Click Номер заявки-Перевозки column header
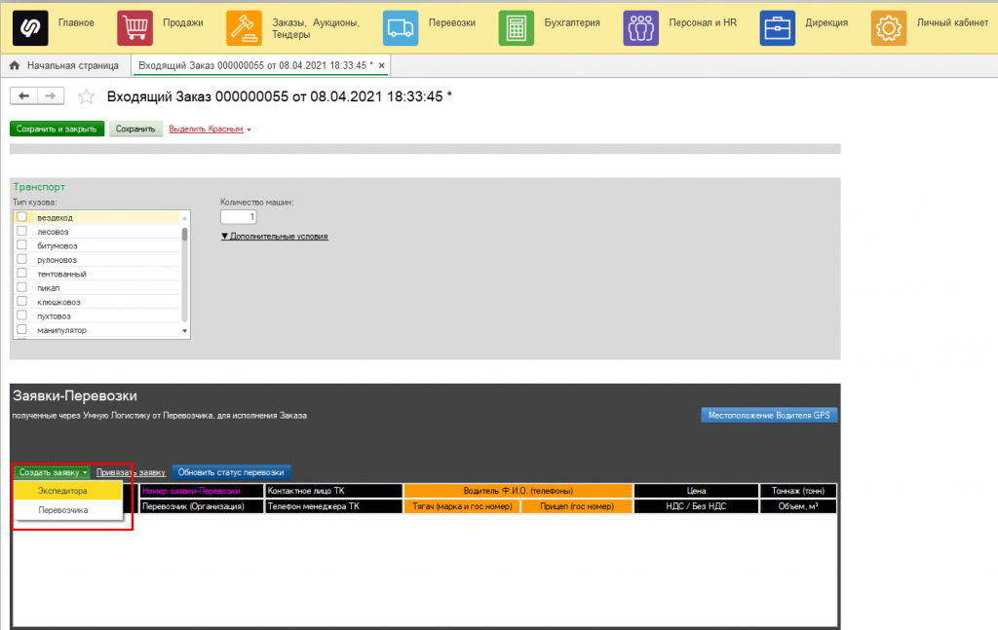Screen dimensions: 998x630 201,491
